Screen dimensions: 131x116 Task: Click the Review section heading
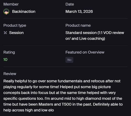pos(10,74)
